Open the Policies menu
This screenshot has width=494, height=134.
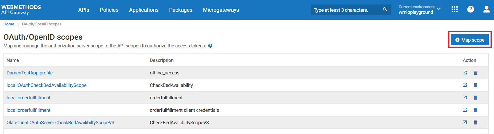(x=109, y=10)
